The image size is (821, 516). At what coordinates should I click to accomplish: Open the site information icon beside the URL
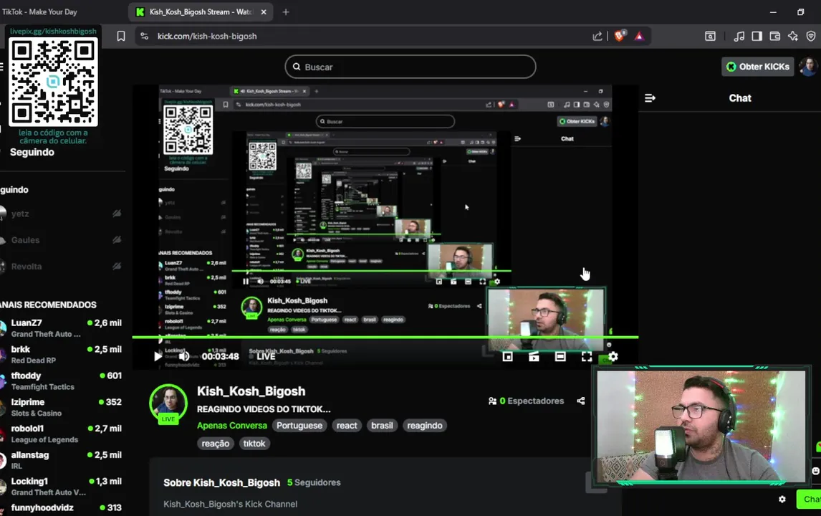145,36
